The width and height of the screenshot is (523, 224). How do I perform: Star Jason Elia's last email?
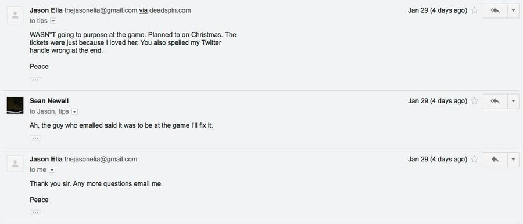[x=474, y=160]
